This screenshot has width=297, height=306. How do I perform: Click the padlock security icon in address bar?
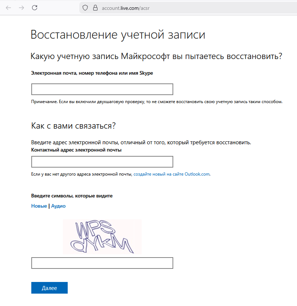[95, 7]
